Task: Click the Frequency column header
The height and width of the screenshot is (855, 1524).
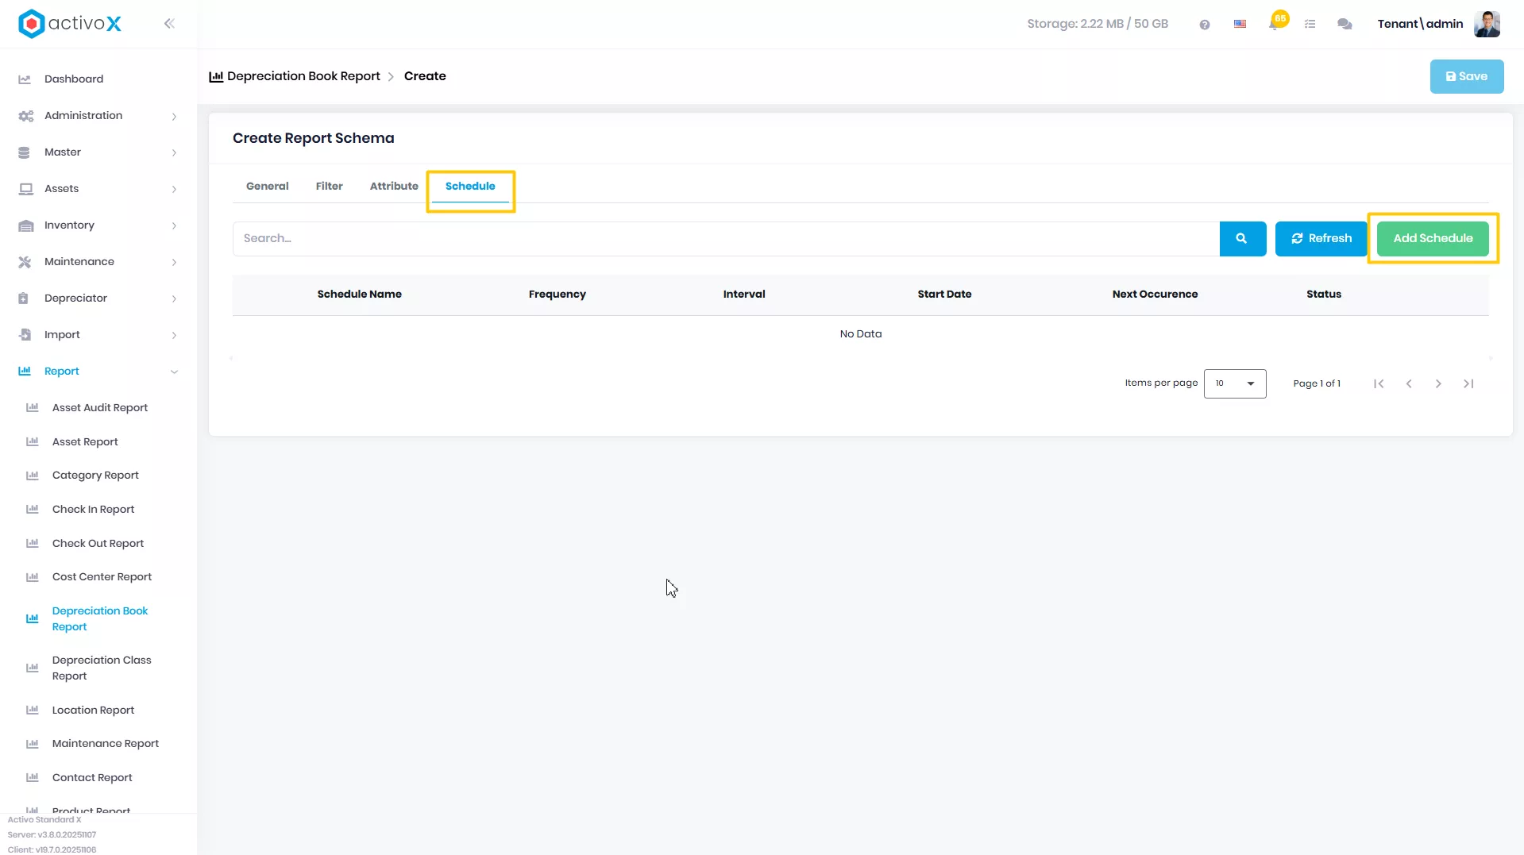Action: [557, 294]
